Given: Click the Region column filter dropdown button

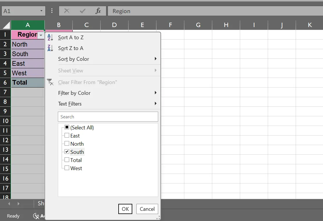Looking at the screenshot, I should click(x=41, y=35).
